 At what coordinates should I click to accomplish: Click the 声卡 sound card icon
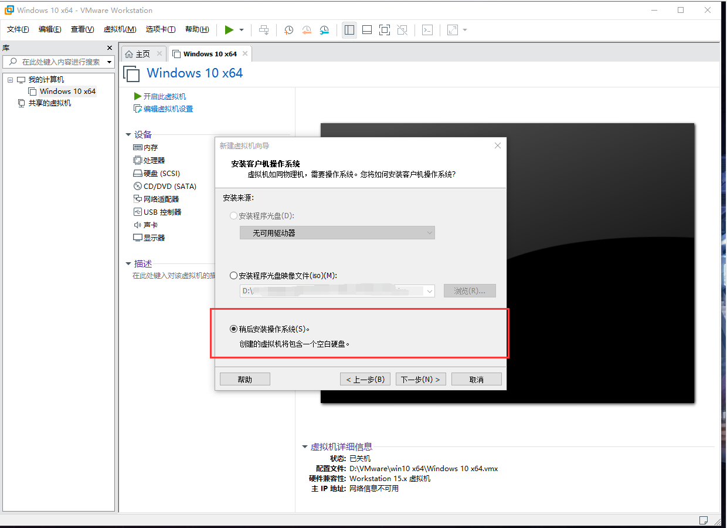point(138,225)
